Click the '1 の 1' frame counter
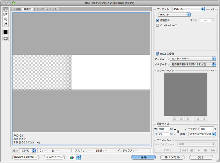 click(167, 150)
